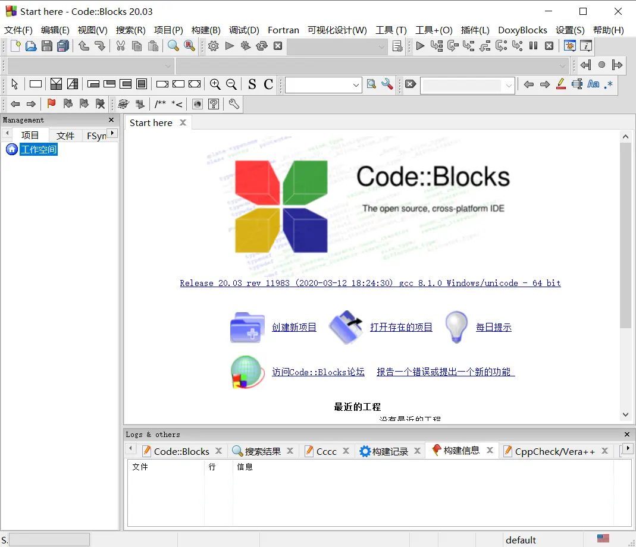Click the 每日提示 link
636x547 pixels.
point(494,327)
